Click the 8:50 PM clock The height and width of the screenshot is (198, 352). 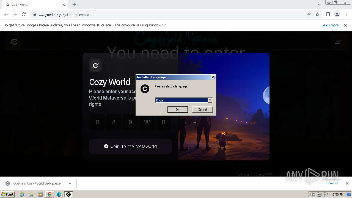(x=338, y=194)
